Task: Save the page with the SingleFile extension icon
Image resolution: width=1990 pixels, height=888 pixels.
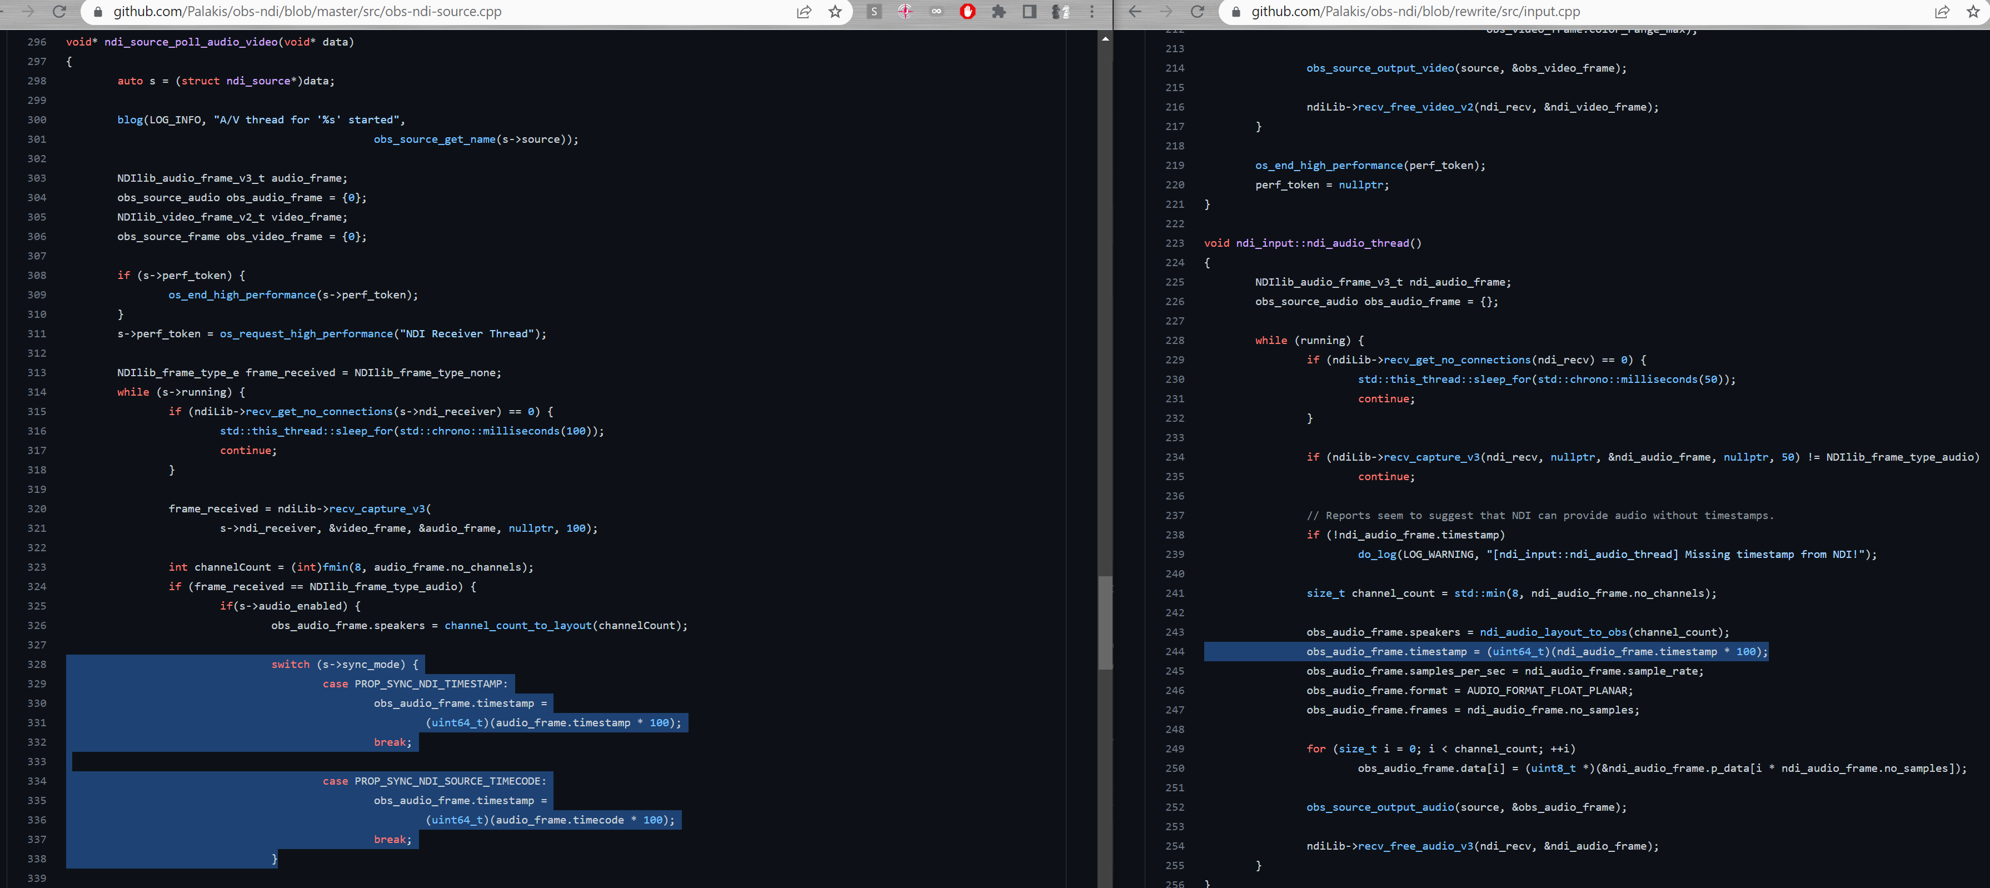Action: 874,12
